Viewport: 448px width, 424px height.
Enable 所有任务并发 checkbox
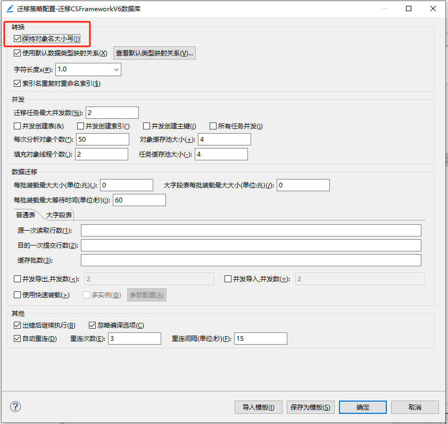[213, 126]
